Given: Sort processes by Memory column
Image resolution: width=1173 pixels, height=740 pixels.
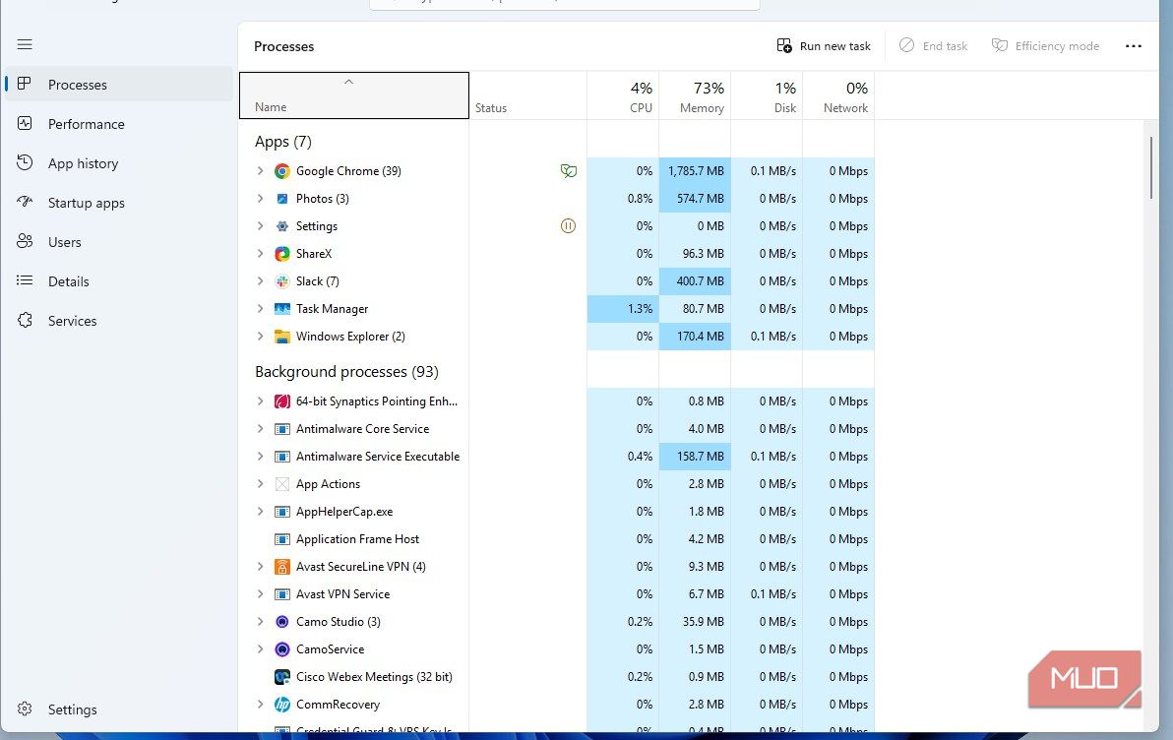Looking at the screenshot, I should [694, 95].
